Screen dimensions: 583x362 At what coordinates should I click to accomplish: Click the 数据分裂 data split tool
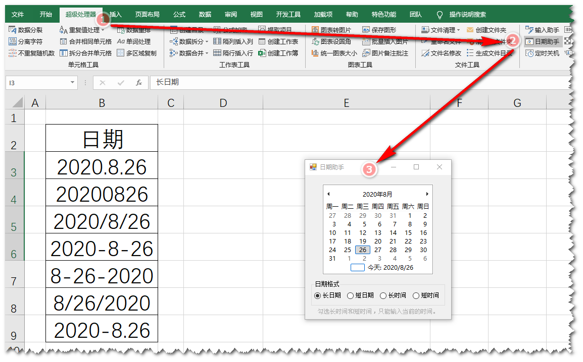(26, 30)
